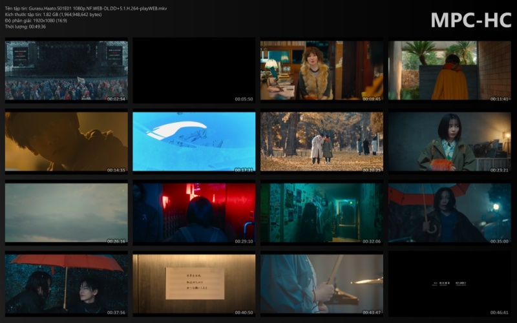This screenshot has width=517, height=323.
Task: Select the paper note thumbnail at 00:40:50
Action: (x=194, y=284)
